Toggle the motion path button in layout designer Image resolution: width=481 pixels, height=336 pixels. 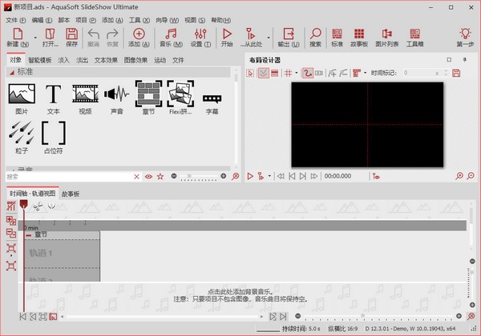[306, 72]
